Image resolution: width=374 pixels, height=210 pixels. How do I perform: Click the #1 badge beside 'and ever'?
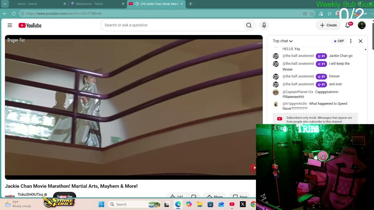point(321,85)
